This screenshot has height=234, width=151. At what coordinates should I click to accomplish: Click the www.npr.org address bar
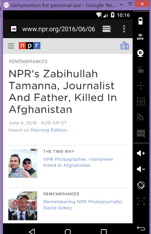[x=59, y=29]
